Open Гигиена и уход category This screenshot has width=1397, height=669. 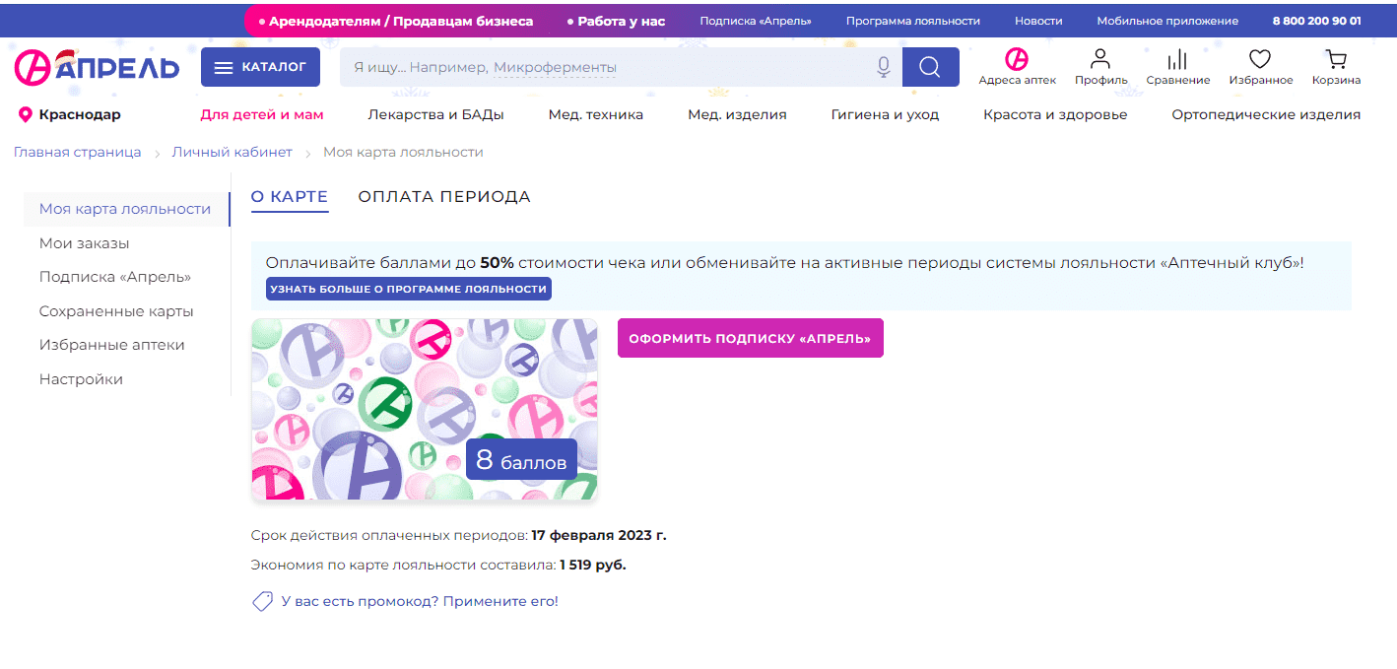click(885, 114)
